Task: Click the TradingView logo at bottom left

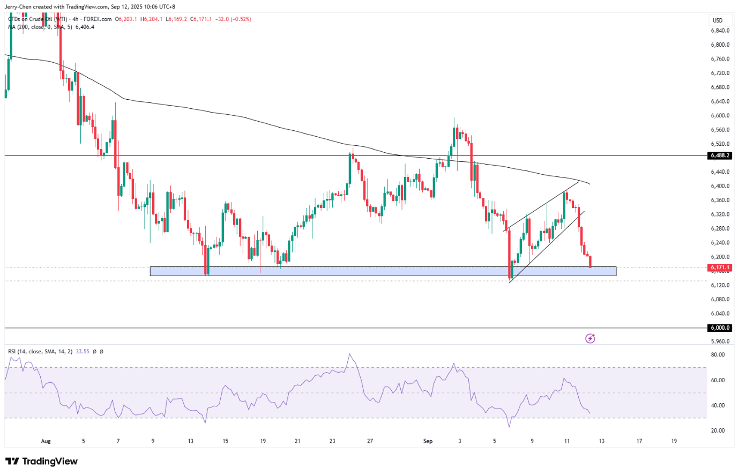Action: [42, 461]
